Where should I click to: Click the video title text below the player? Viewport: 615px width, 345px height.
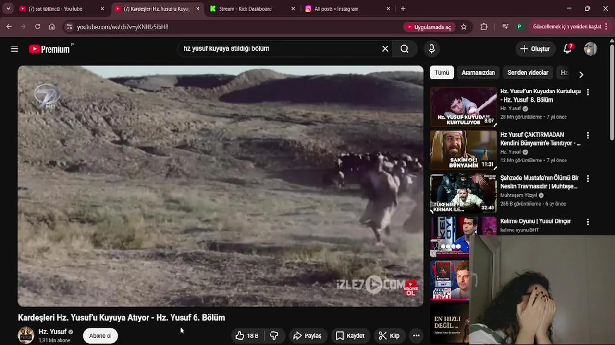click(x=122, y=318)
